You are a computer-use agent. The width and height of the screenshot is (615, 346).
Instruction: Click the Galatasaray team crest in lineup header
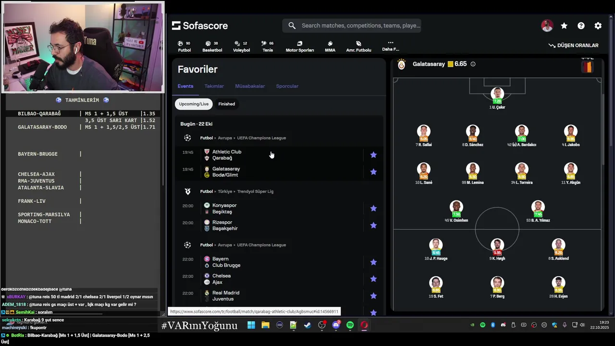coord(402,64)
